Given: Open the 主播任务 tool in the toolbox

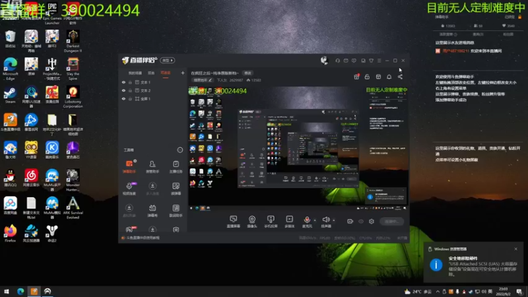Looking at the screenshot, I should click(x=176, y=166).
